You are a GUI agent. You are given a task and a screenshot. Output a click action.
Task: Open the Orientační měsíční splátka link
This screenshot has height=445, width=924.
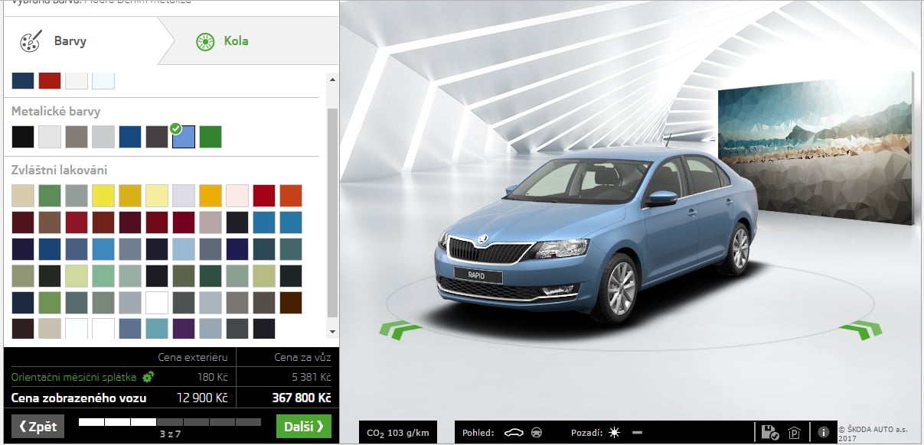coord(73,377)
